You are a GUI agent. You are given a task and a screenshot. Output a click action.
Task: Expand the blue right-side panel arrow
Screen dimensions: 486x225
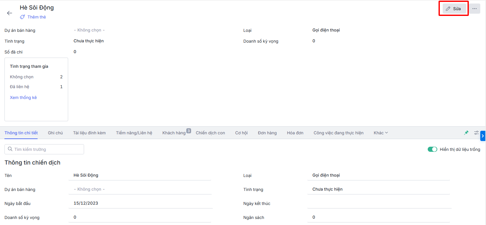[483, 136]
